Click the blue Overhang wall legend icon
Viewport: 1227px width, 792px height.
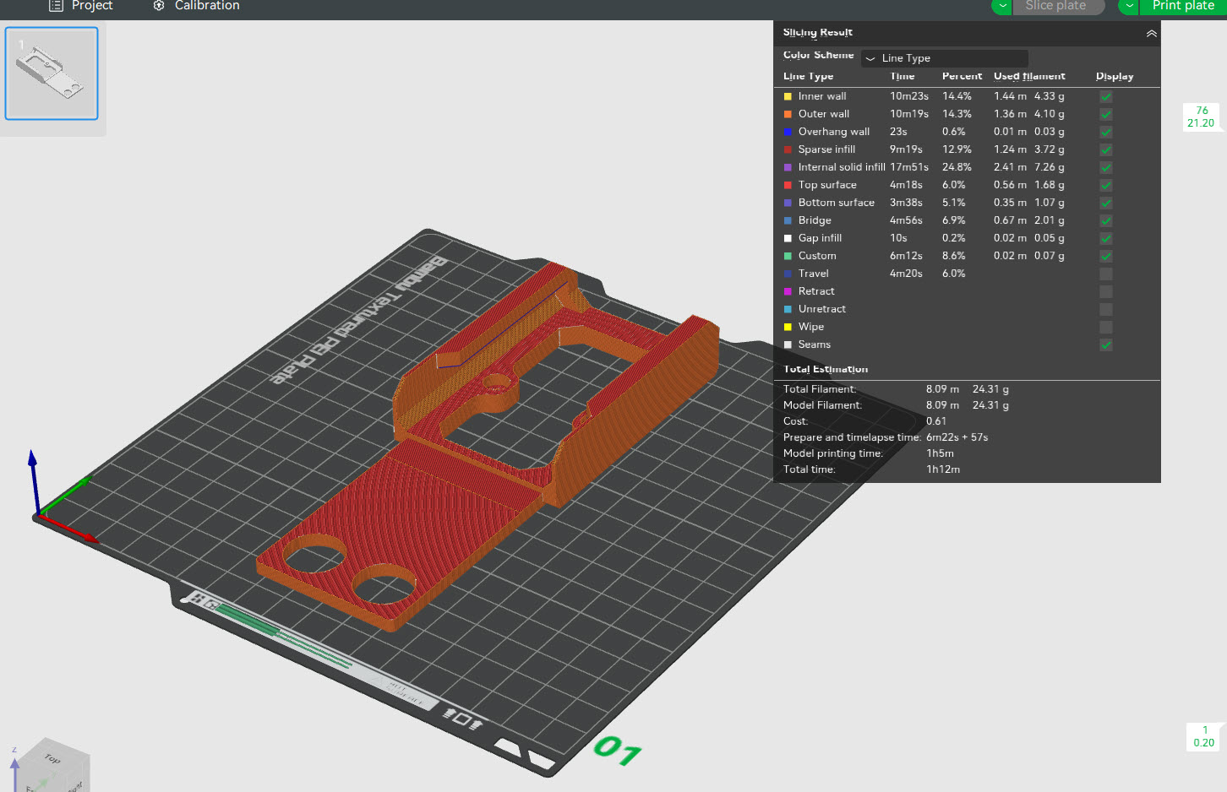tap(788, 132)
